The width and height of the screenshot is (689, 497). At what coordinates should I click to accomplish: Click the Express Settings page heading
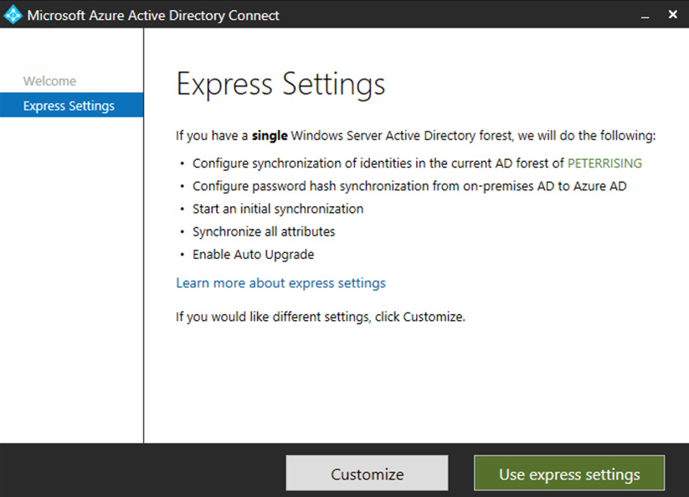point(280,85)
